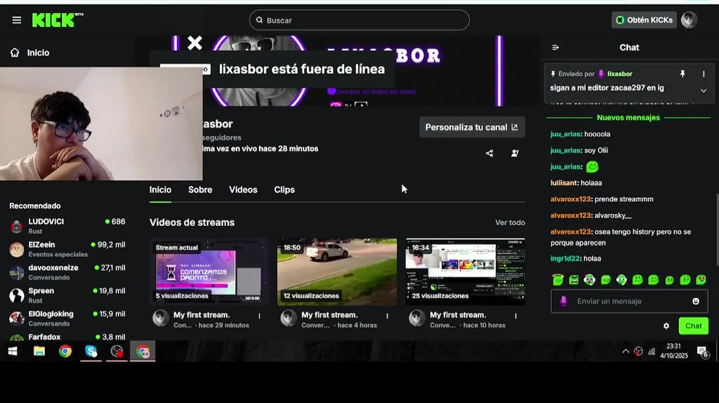
Task: Insert the fourth quick emote in chat
Action: (x=605, y=280)
